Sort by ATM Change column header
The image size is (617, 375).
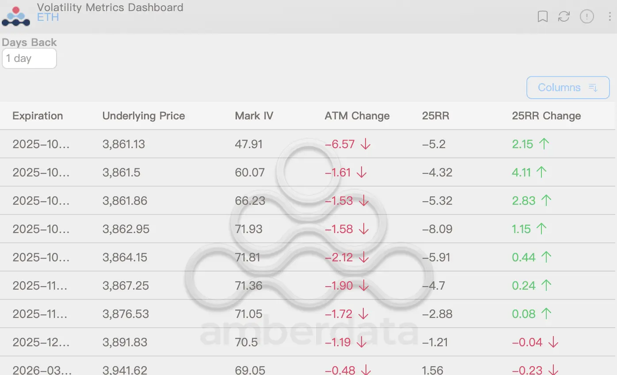pos(357,116)
